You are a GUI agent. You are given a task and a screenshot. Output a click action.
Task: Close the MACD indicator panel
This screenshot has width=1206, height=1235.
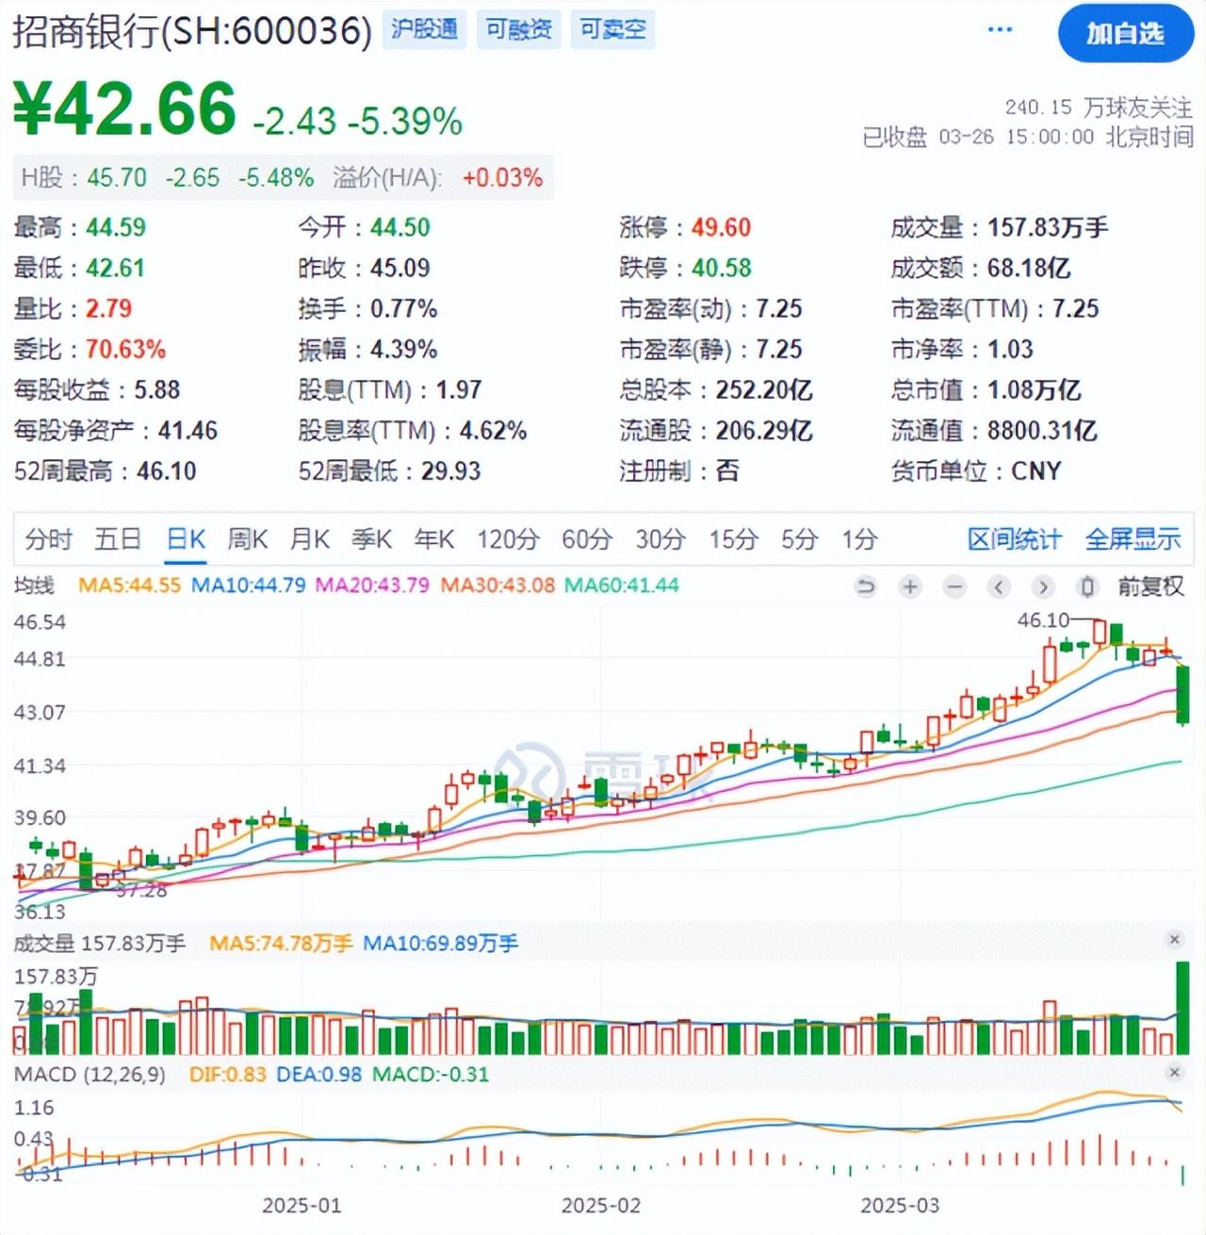point(1174,1073)
